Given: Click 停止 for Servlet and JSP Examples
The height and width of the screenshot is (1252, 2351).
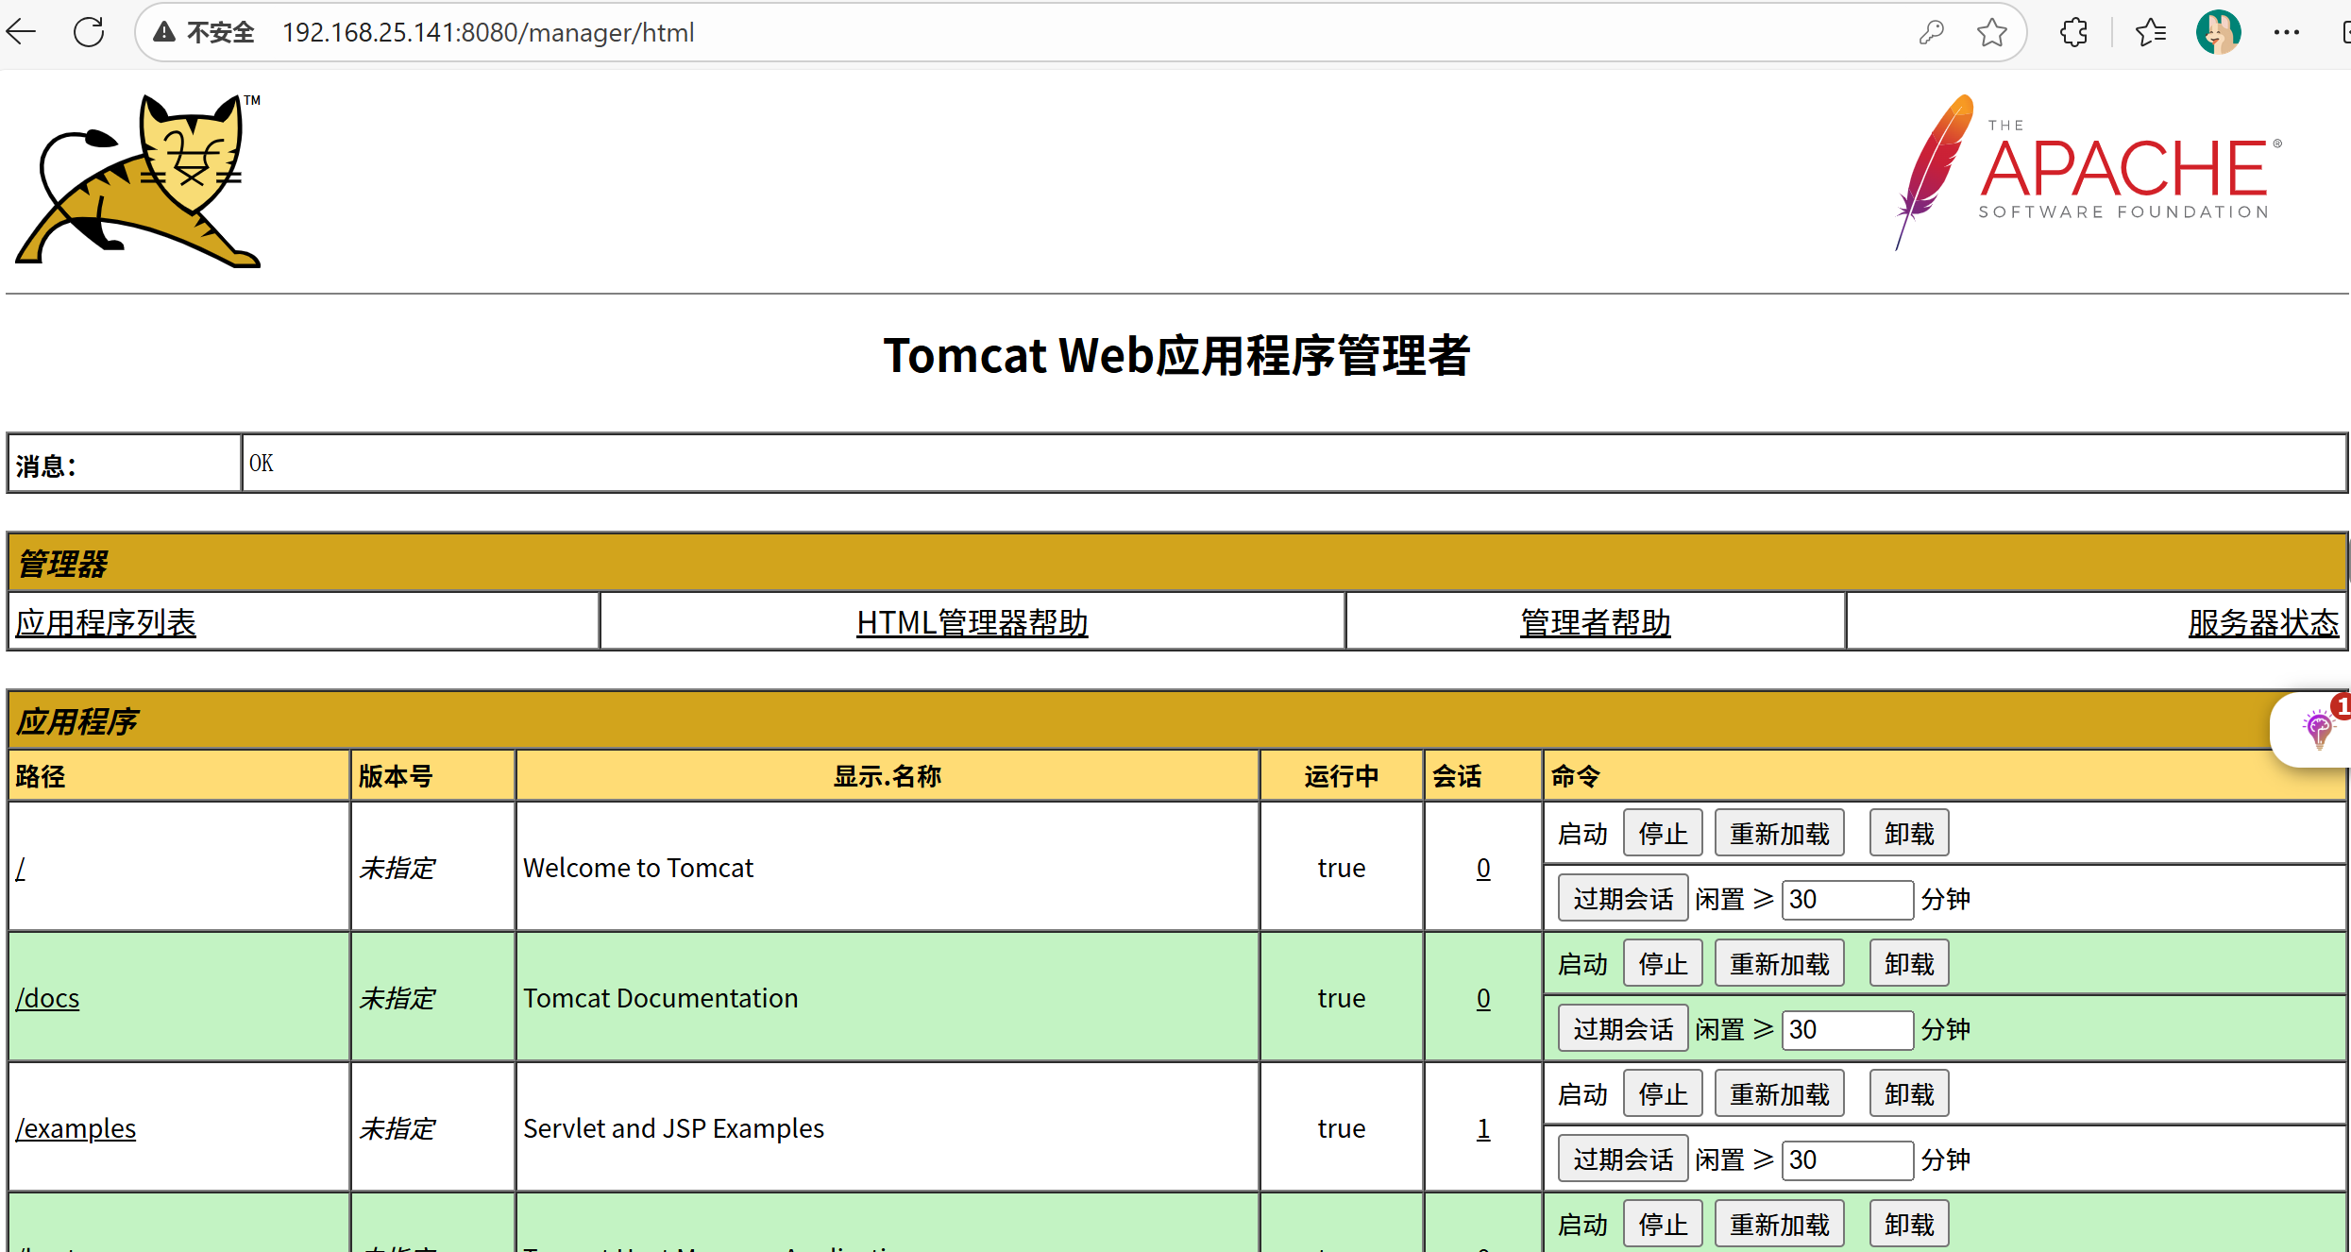Looking at the screenshot, I should 1663,1094.
